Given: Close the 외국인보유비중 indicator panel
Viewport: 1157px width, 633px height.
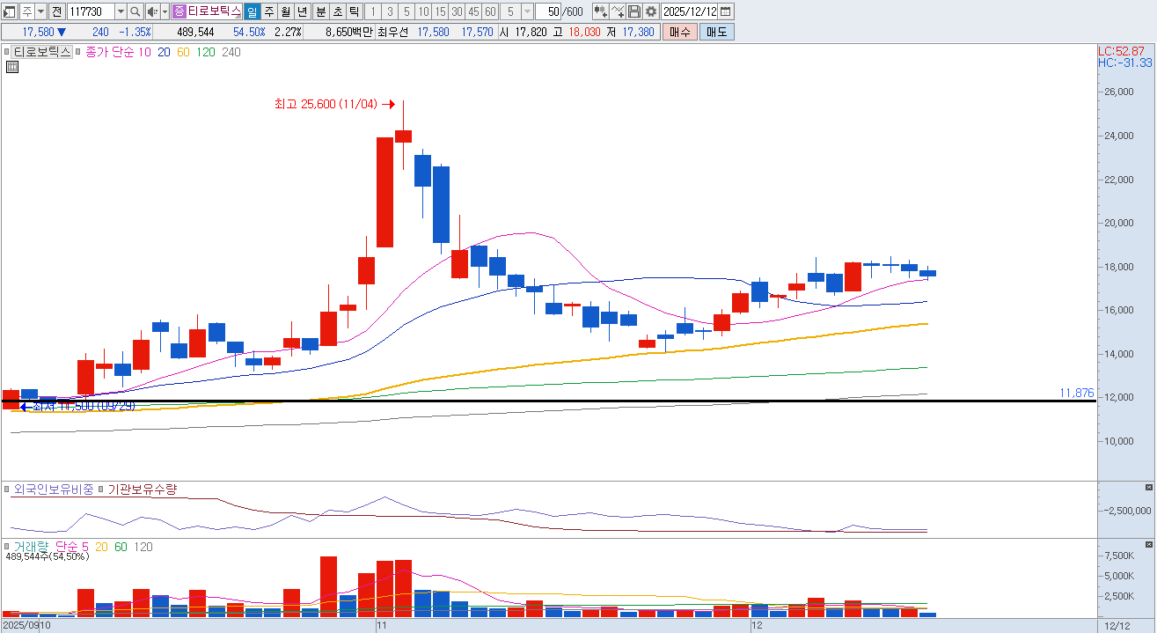Looking at the screenshot, I should point(1148,487).
